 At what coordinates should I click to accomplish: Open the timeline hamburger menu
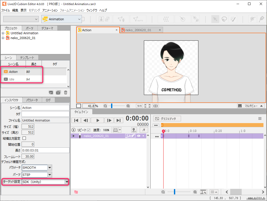[260, 119]
